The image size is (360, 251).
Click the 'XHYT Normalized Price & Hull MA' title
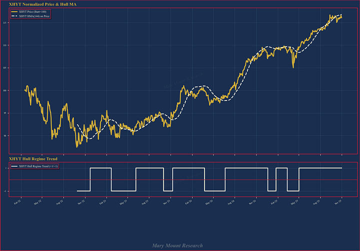pos(42,4)
